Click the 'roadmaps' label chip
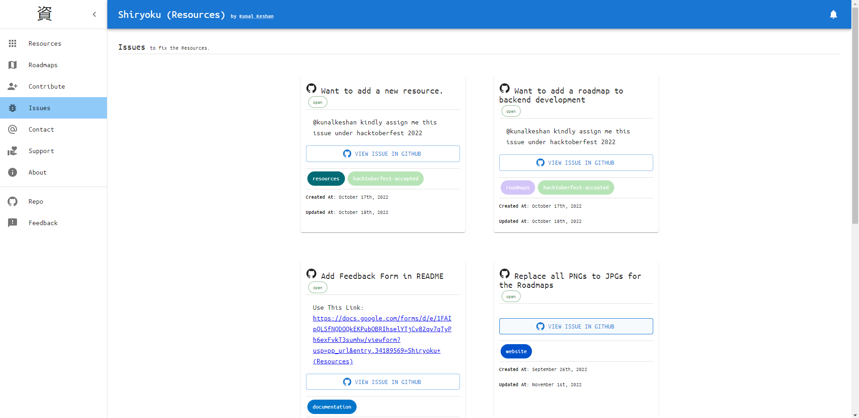 point(518,188)
